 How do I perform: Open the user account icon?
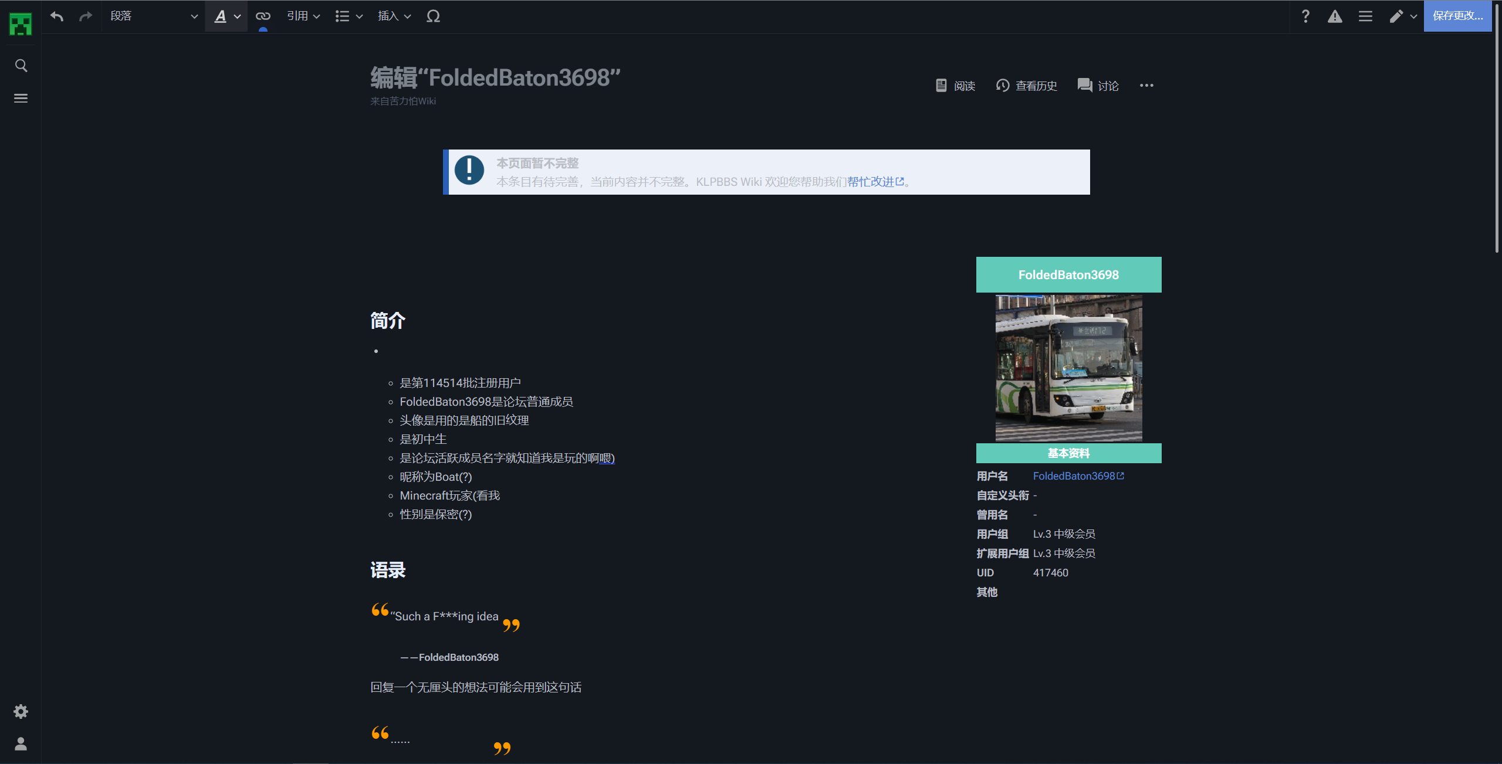21,743
